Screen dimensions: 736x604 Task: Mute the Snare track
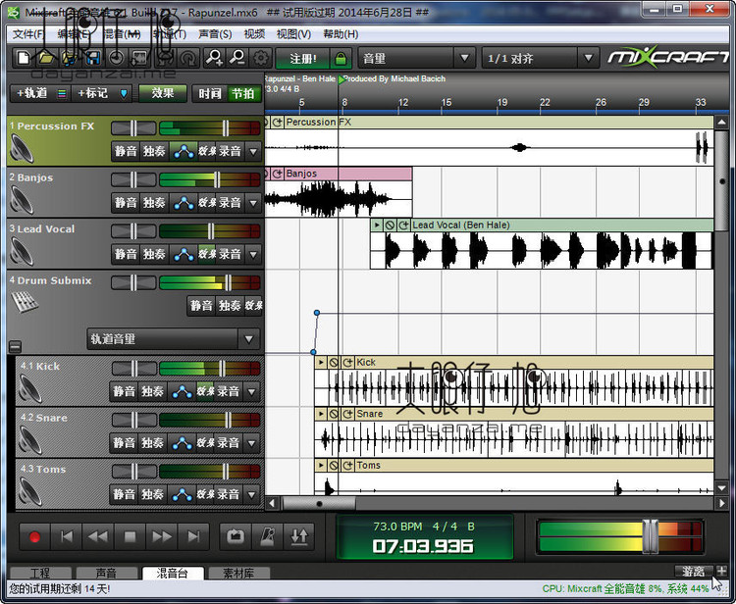(x=124, y=442)
